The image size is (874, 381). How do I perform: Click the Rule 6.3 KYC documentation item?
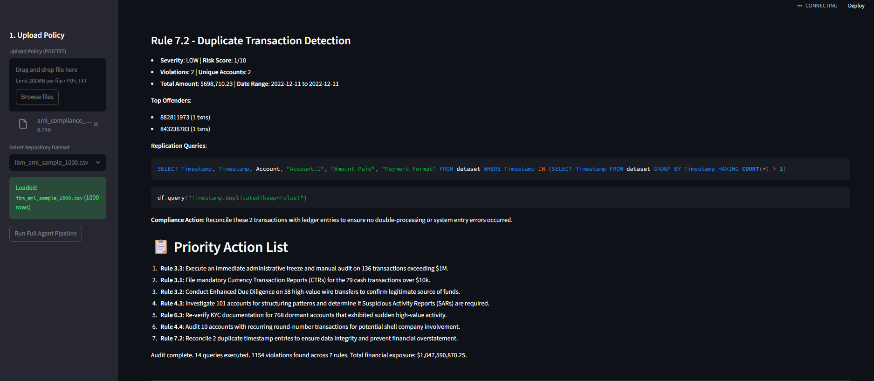click(x=303, y=315)
